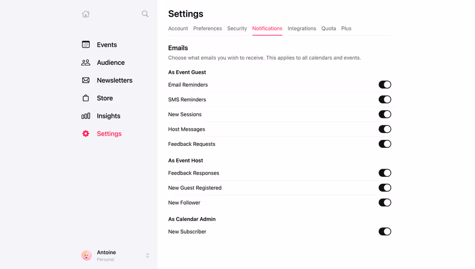Open the home icon in sidebar
This screenshot has width=475, height=269.
coord(86,14)
